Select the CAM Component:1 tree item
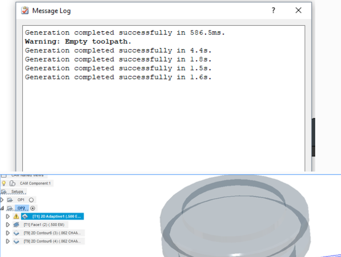The height and width of the screenshot is (257, 341). [35, 183]
